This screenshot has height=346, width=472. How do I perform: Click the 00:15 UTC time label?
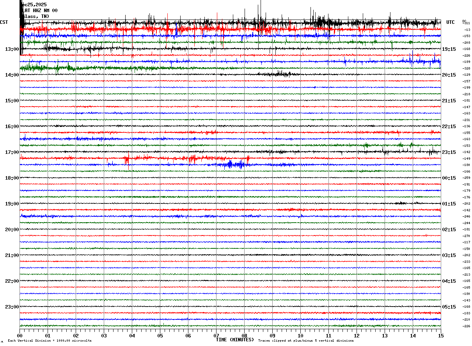(449, 178)
